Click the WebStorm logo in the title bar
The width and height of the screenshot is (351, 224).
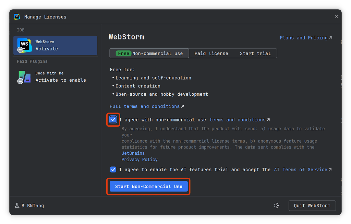coord(17,17)
